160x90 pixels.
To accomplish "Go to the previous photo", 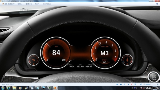I will [x=117, y=84].
